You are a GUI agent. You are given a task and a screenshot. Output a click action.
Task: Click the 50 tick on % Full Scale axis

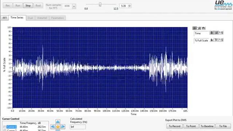(x=10, y=48)
